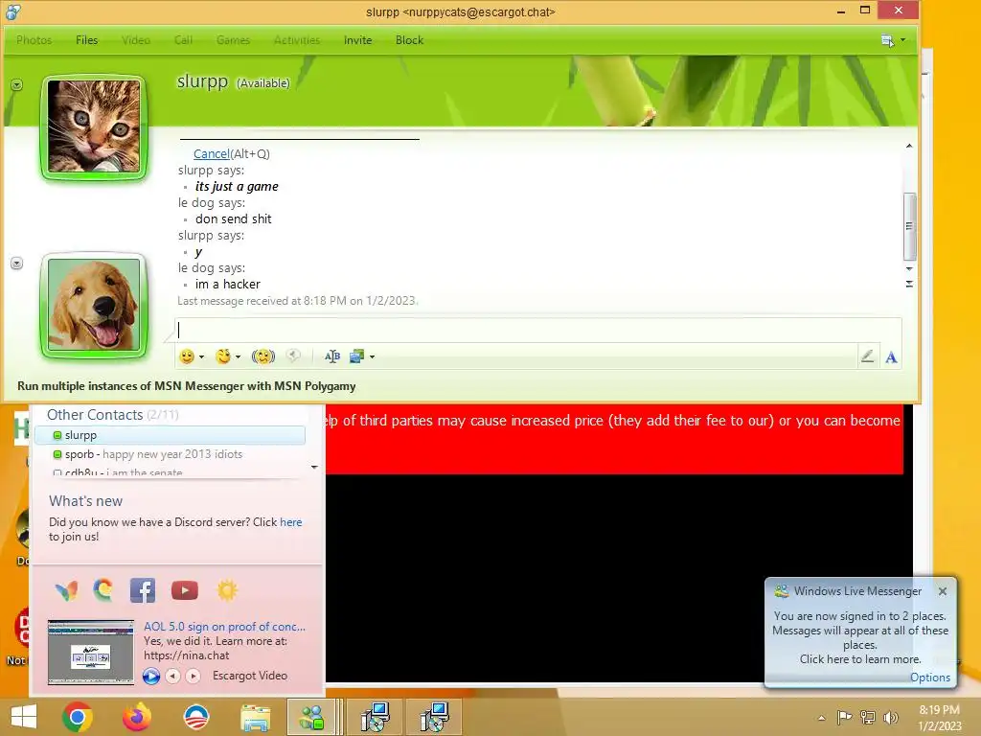Click your golden retriever display picture
Screen dimensions: 981x736
(94, 305)
